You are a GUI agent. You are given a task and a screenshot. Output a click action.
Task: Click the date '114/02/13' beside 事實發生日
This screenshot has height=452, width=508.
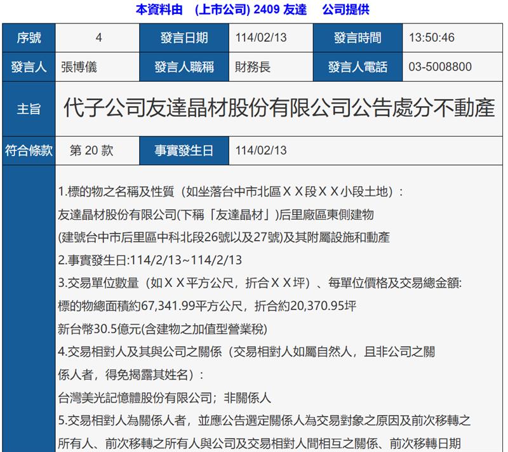(261, 150)
